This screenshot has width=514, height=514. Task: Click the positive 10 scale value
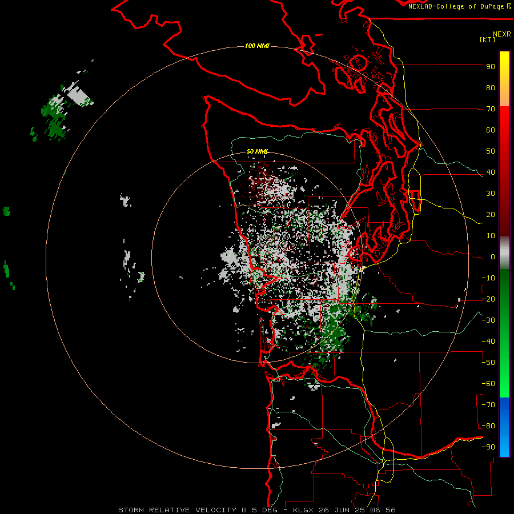(x=491, y=236)
